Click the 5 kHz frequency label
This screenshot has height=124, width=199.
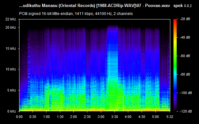point(11,90)
